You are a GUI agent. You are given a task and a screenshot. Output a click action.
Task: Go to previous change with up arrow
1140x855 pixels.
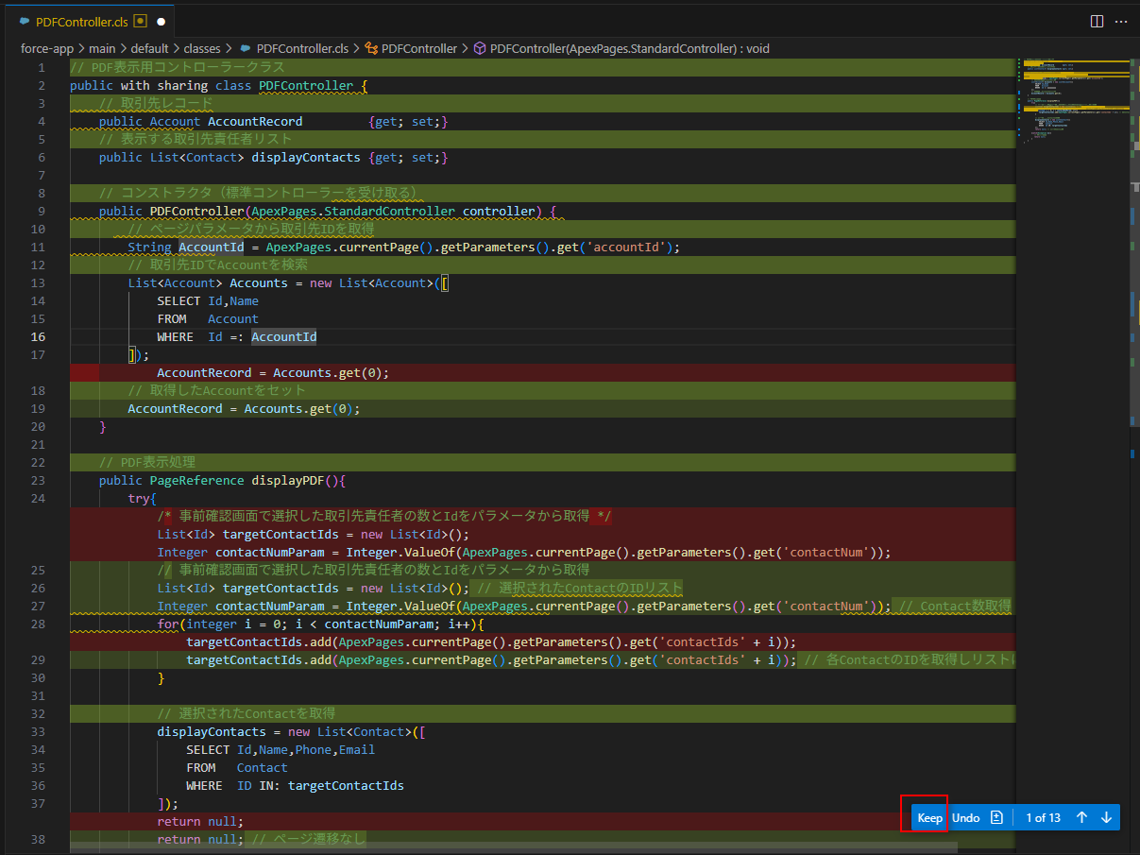(1082, 817)
